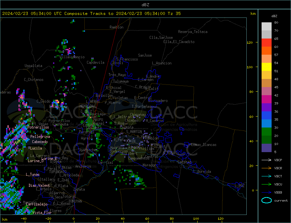This screenshot has width=291, height=223.
Task: Select the dark green 10-20 dBZ band
Action: (266, 140)
